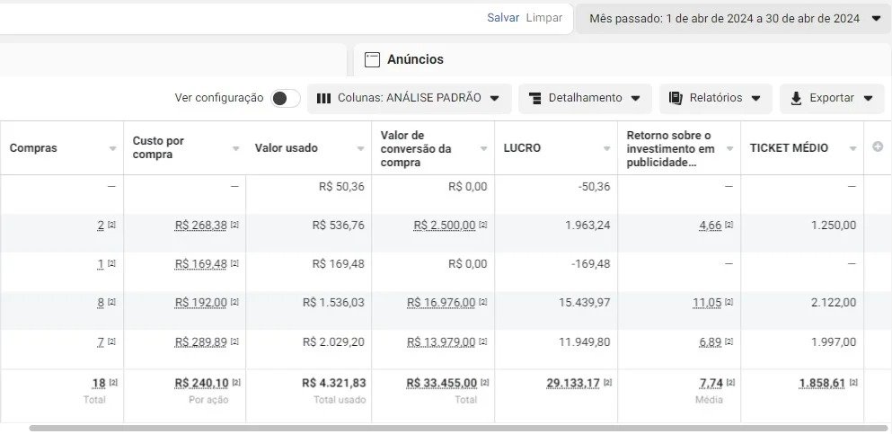This screenshot has height=434, width=892.
Task: Toggle the Ver configuração switch
Action: coord(286,98)
